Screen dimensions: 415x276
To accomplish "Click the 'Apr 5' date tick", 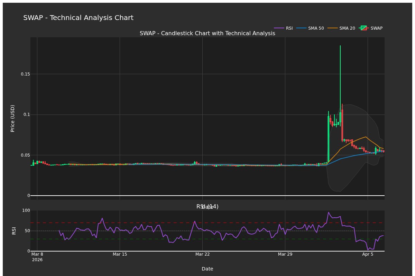I will point(368,255).
